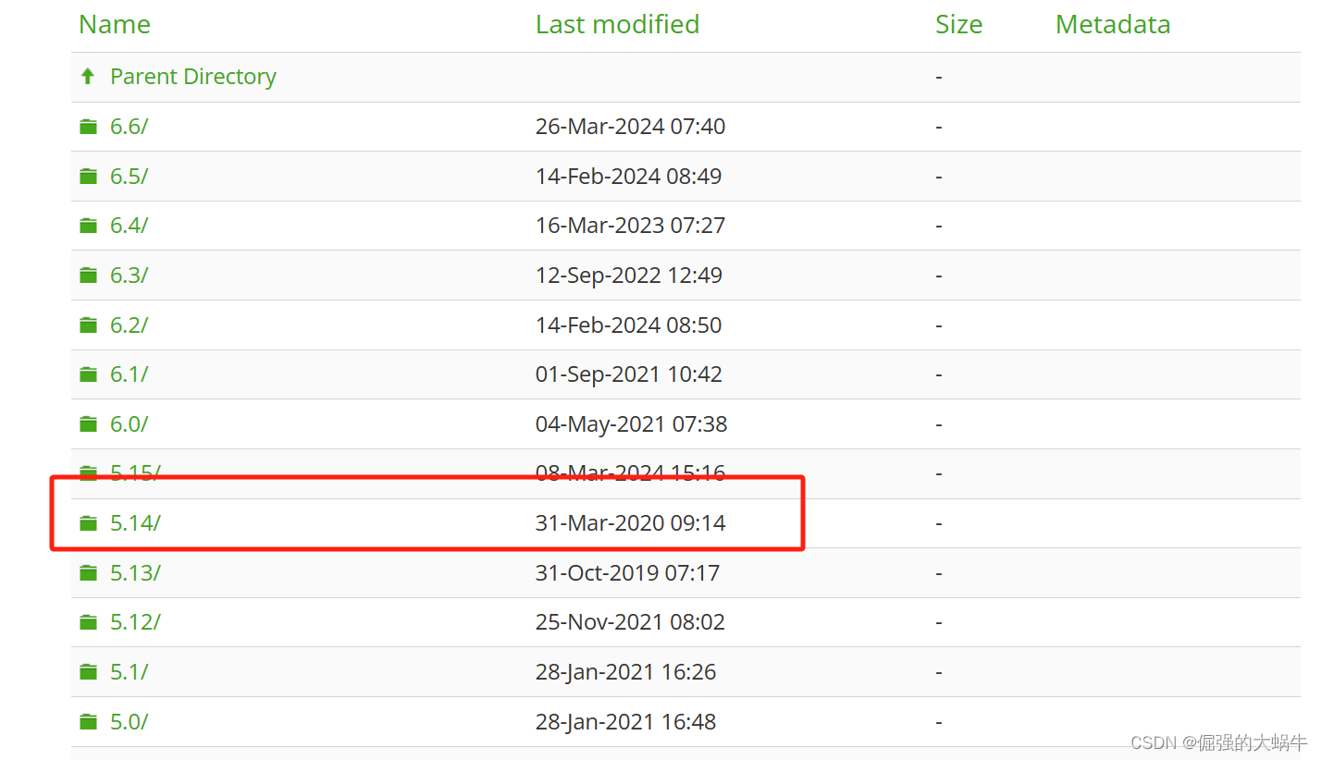Open the 6.2/ folder link
Screen dimensions: 1322x760
pyautogui.click(x=129, y=325)
